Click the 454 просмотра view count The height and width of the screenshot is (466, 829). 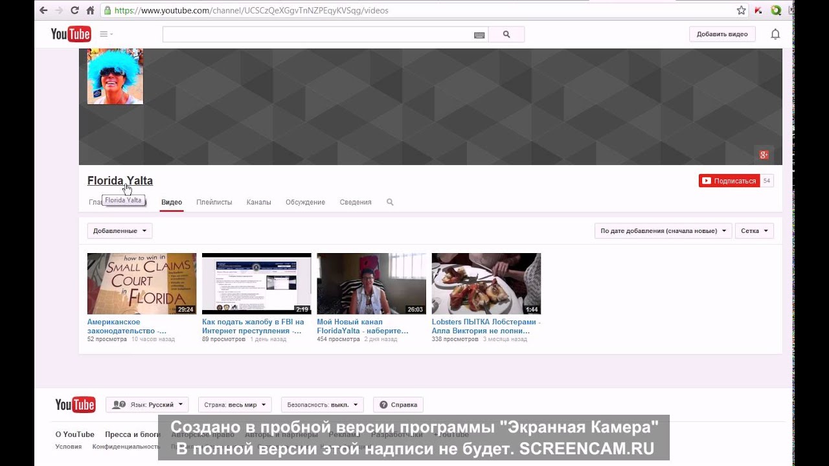(338, 339)
